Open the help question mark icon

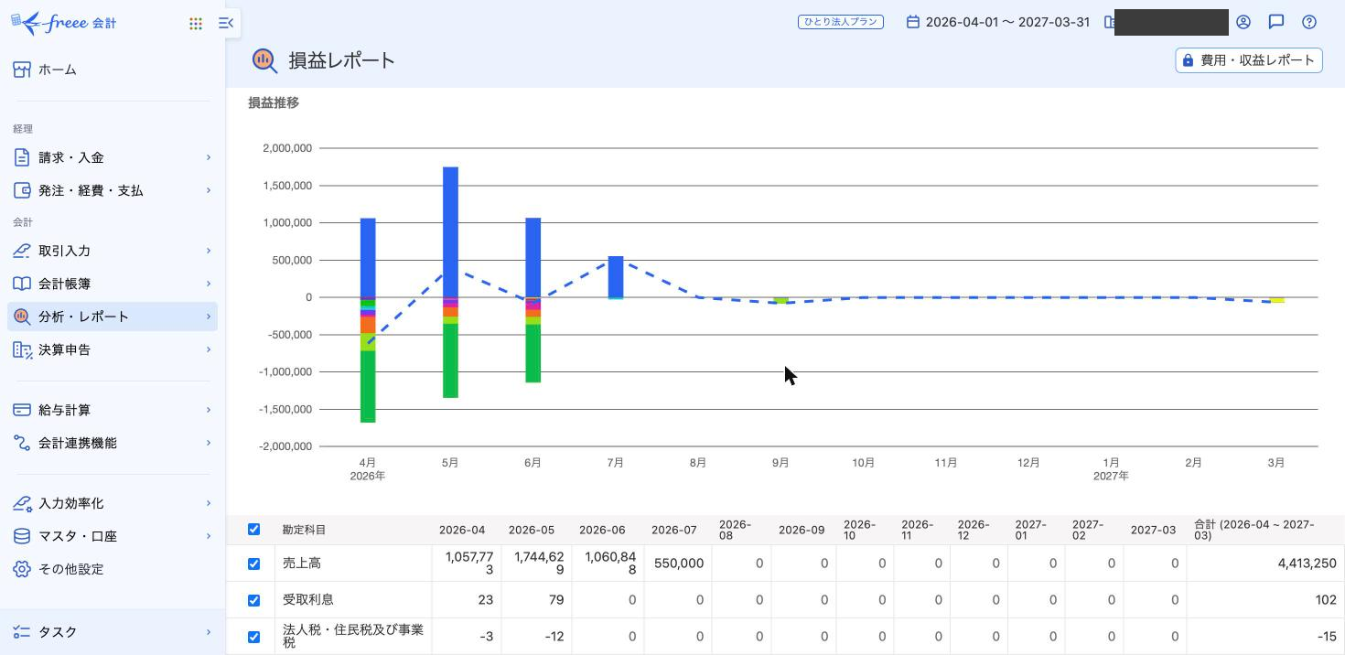[1309, 22]
